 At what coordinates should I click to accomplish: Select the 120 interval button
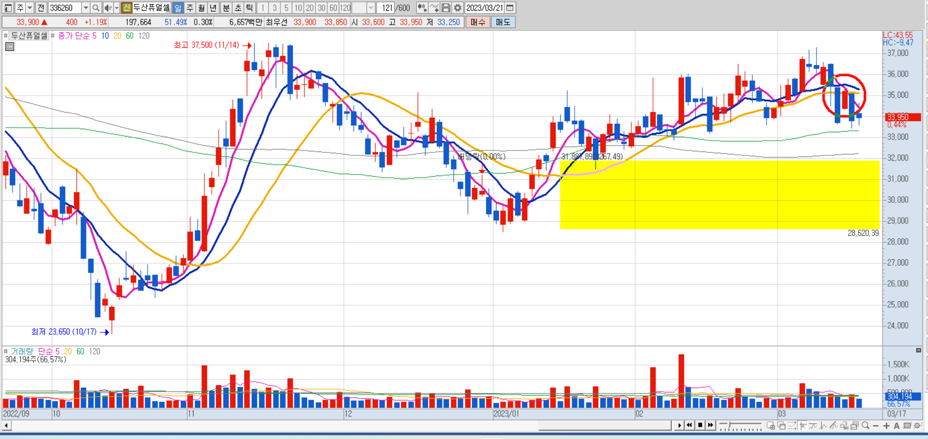(x=346, y=8)
